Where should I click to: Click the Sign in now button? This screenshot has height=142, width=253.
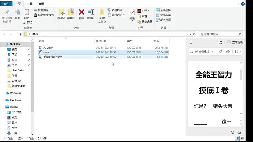pyautogui.click(x=235, y=42)
